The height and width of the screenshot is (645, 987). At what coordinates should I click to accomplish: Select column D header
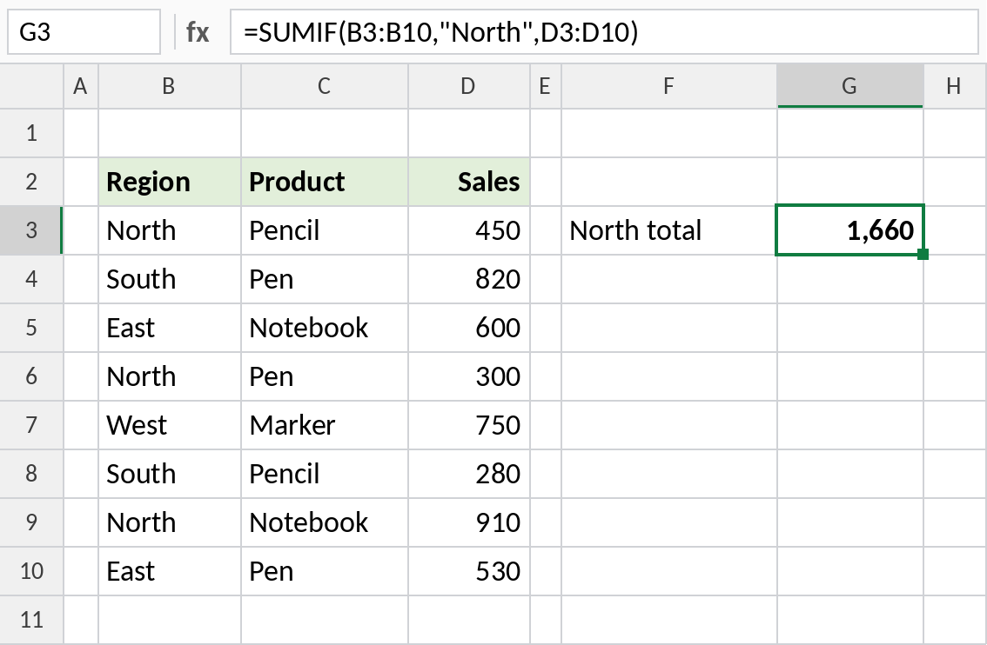pyautogui.click(x=469, y=86)
